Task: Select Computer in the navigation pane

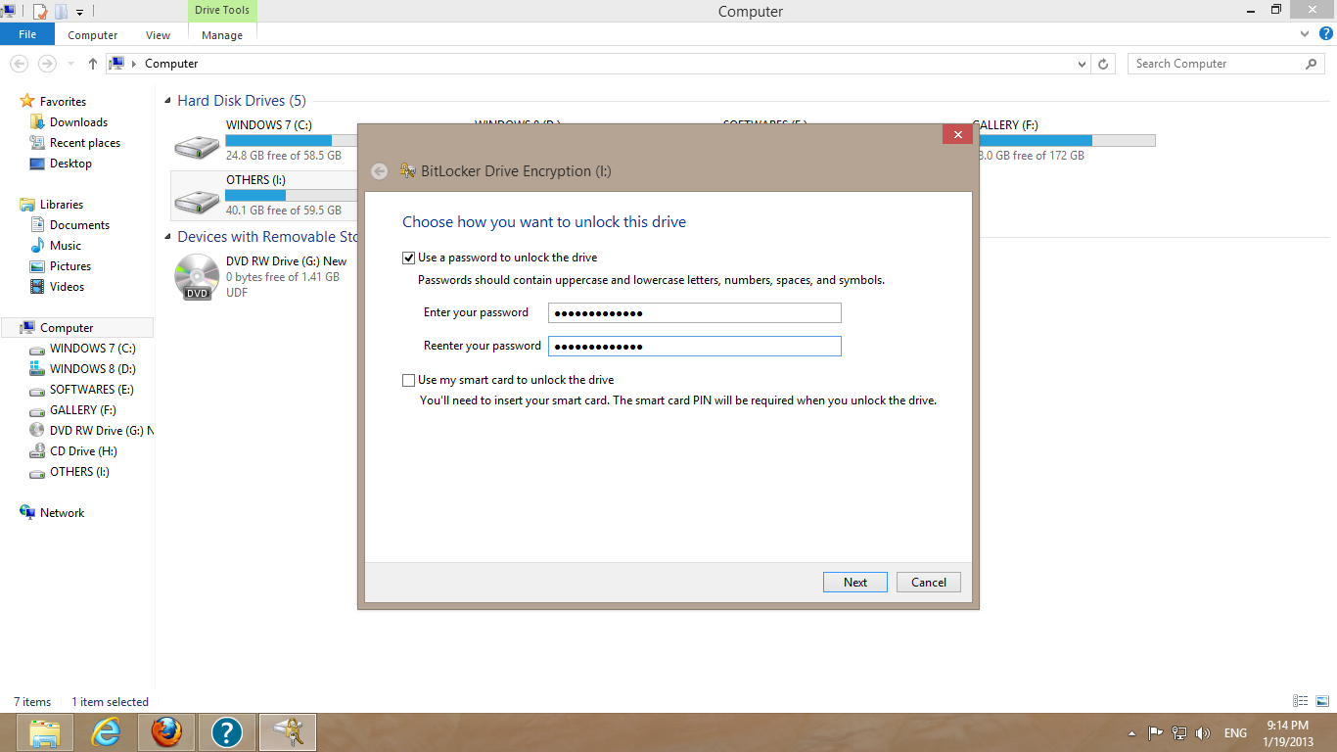Action: (77, 328)
